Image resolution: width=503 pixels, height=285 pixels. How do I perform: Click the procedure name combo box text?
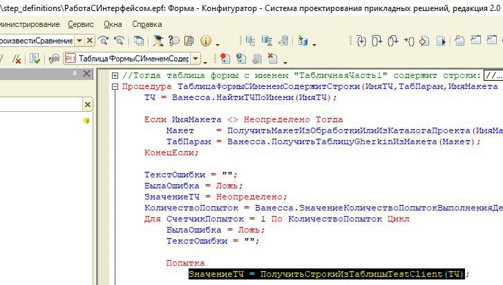133,59
